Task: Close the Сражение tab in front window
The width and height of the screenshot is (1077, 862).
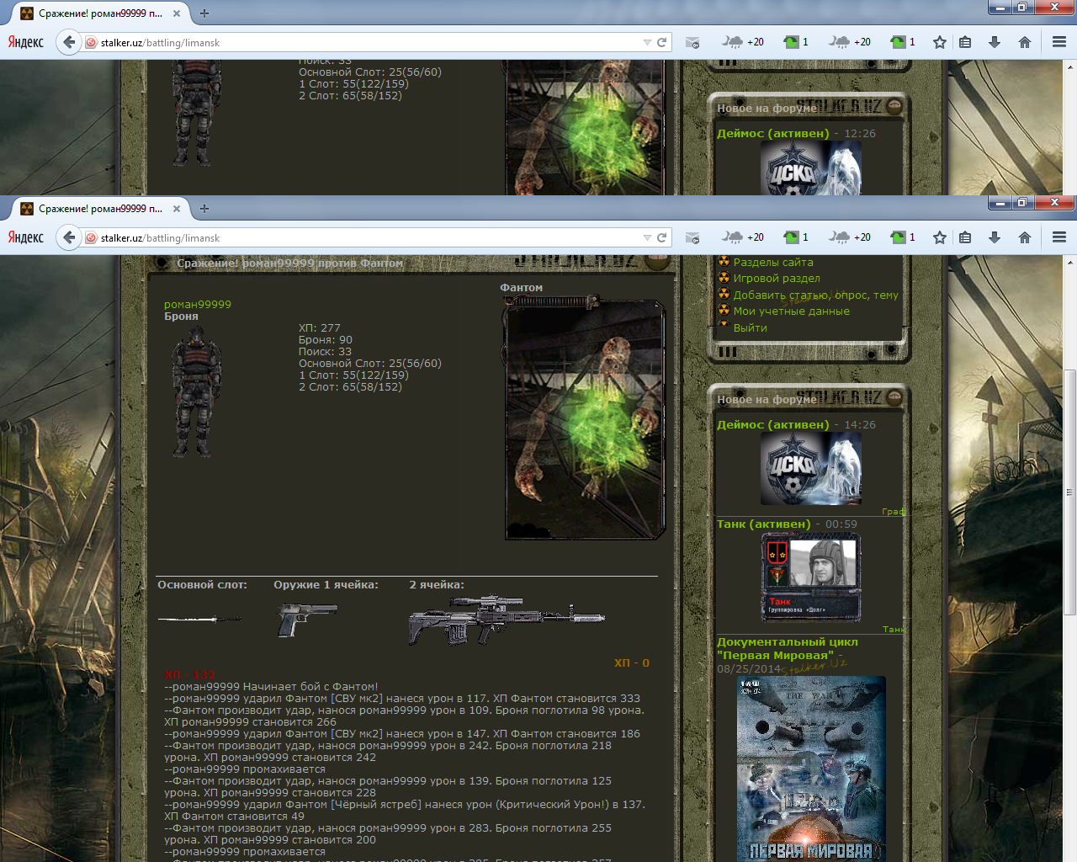Action: tap(177, 209)
